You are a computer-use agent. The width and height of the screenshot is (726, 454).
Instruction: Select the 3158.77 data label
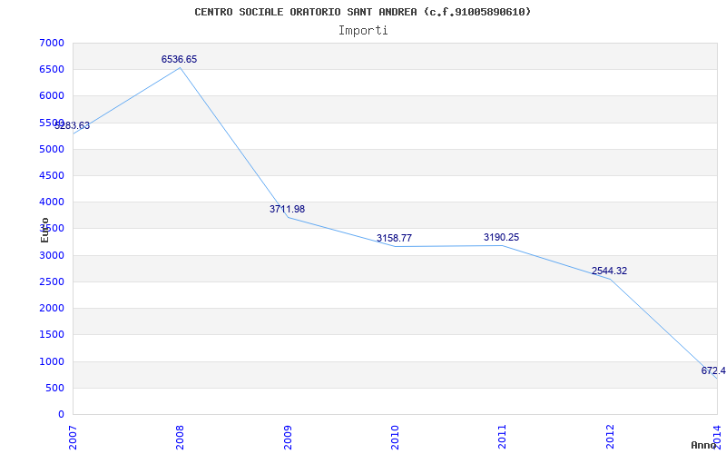coord(394,238)
